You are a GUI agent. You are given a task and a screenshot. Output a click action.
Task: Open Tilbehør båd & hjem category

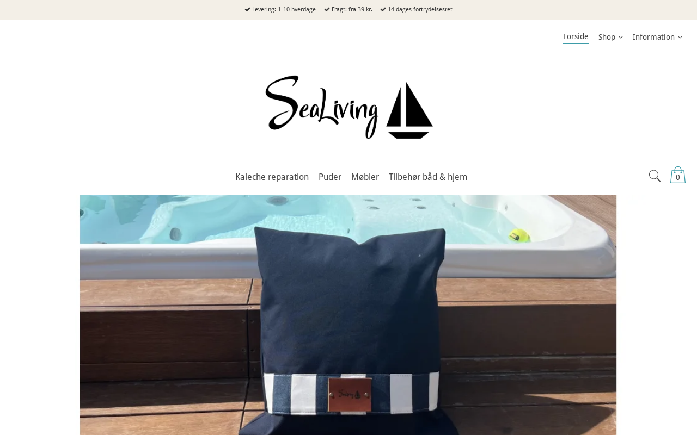click(428, 177)
